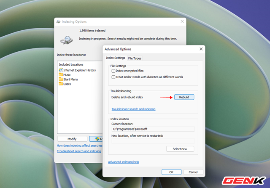The height and width of the screenshot is (188, 270).
Task: Click the Included Locations column header
Action: [x=71, y=64]
